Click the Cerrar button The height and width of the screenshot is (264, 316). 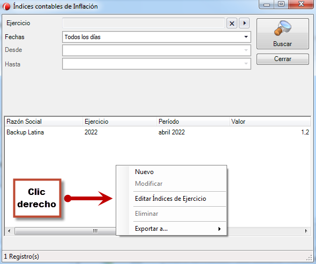(x=283, y=59)
